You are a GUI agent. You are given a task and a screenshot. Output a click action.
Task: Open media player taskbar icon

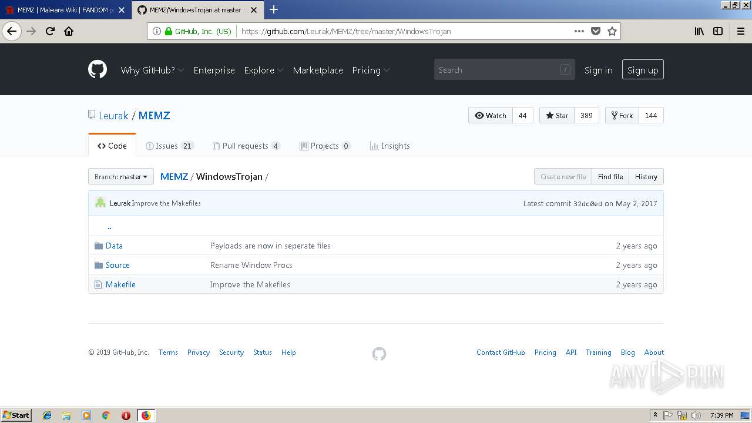[x=86, y=415]
